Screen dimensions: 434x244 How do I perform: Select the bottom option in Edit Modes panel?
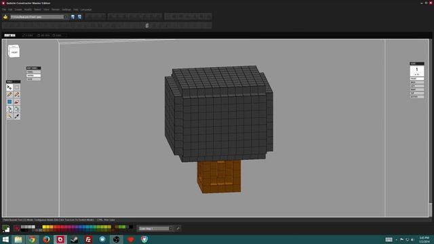(x=33, y=79)
